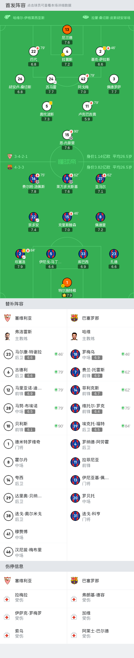
Task: Select 恩-内斯里 number 15 player icon
Action: (67, 135)
